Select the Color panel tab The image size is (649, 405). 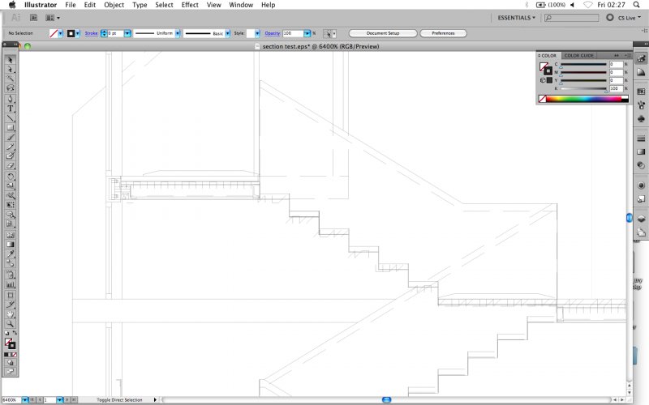548,55
